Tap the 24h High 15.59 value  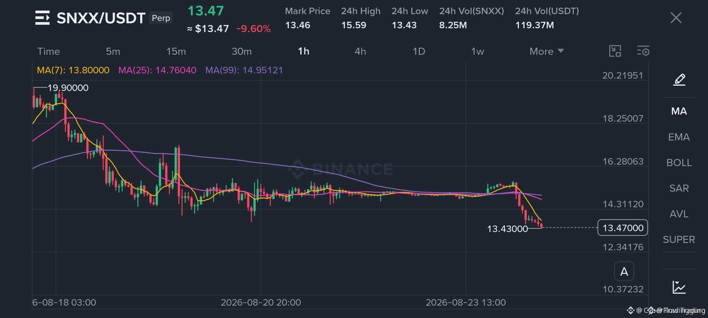click(x=354, y=25)
